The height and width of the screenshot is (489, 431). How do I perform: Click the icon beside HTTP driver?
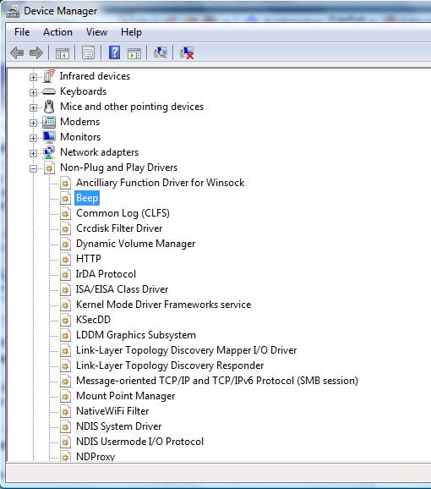click(x=65, y=259)
